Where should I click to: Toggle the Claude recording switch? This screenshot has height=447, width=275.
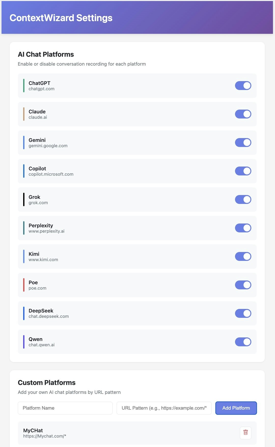(x=243, y=114)
